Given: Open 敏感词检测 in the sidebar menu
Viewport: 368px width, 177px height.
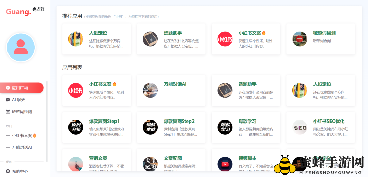Looking at the screenshot, I should 22,112.
